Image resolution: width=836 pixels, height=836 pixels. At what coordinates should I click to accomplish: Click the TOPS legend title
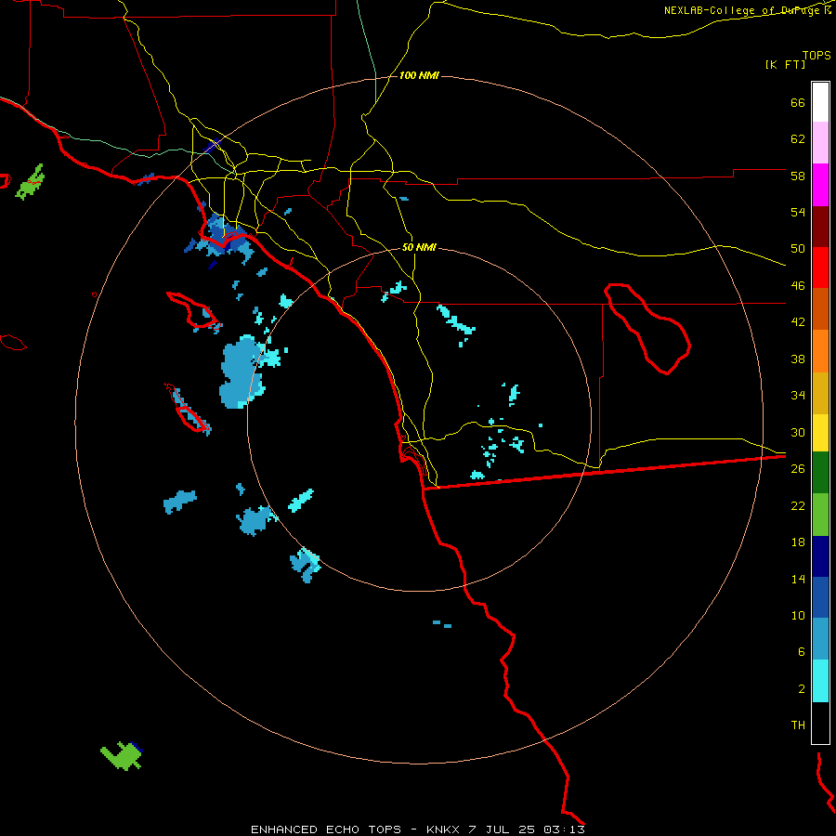tap(816, 55)
